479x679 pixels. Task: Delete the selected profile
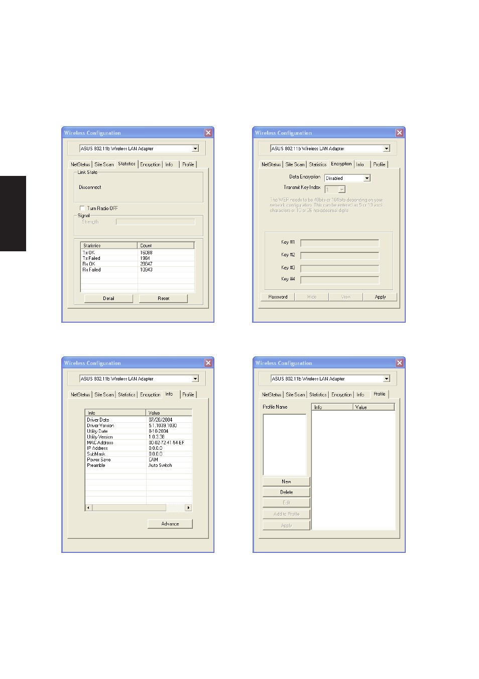pos(286,492)
